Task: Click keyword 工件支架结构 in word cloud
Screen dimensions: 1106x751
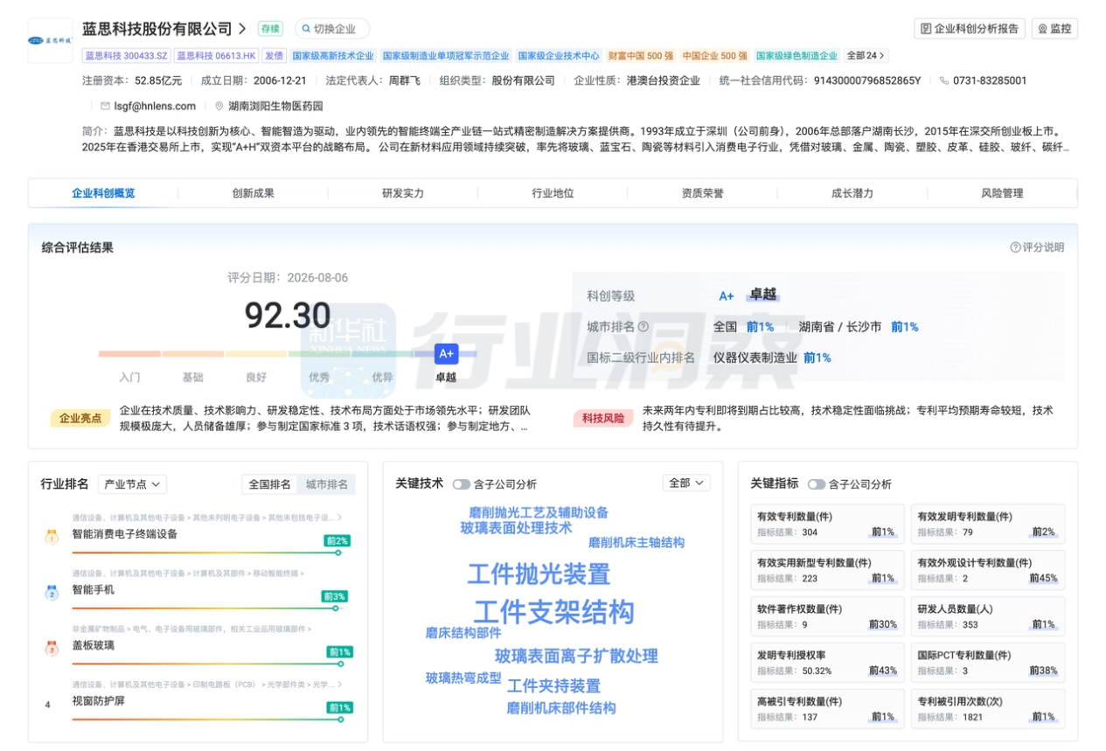Action: [554, 611]
